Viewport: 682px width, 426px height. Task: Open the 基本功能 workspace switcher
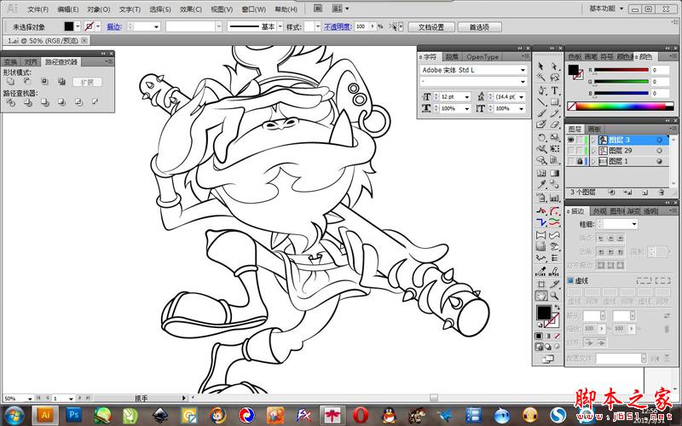point(606,9)
